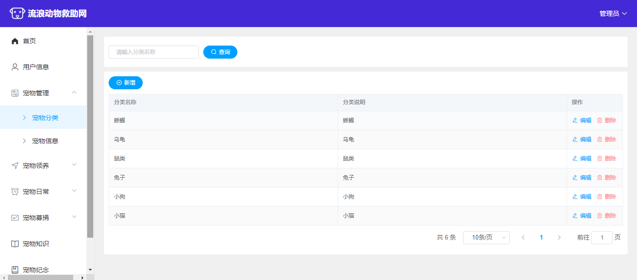The height and width of the screenshot is (280, 637).
Task: Click the card icon beside 宠物募捐
Action: pos(15,218)
